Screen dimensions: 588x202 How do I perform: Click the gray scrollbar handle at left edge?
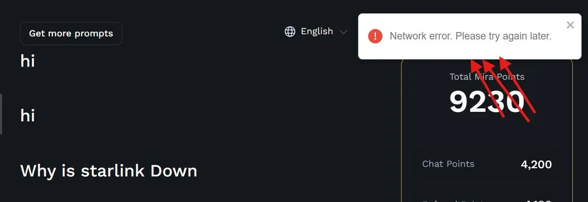(1, 114)
